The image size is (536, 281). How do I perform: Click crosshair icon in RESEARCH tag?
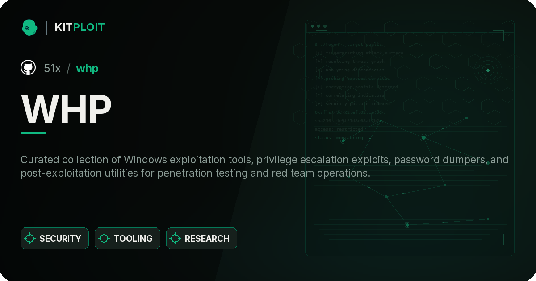coord(176,239)
